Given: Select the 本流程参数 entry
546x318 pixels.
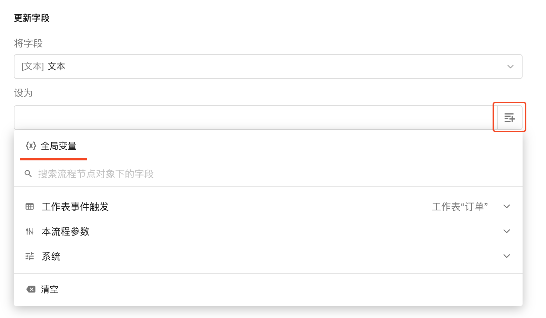Looking at the screenshot, I should (x=65, y=231).
